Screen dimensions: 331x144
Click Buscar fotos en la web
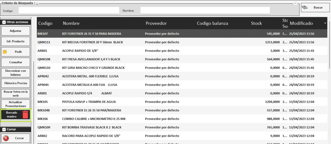click(16, 94)
